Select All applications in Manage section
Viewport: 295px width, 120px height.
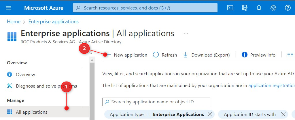coord(31,112)
